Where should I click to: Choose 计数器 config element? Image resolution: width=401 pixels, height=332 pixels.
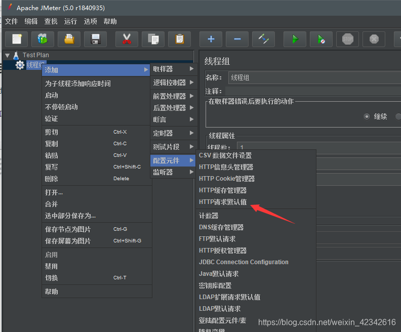tap(256, 216)
